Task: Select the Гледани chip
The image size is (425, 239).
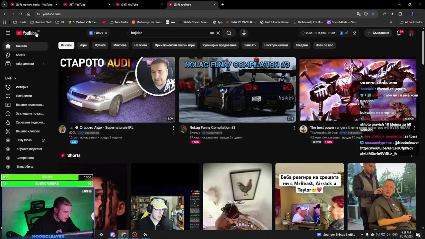Action: click(x=301, y=45)
